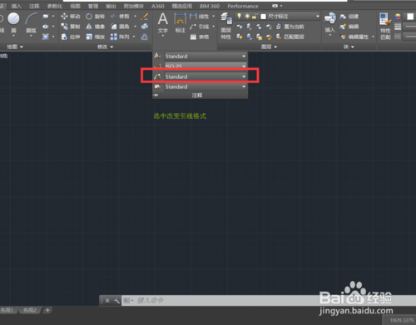Select the Linear (线性) dimension tool
Image resolution: width=416 pixels, height=325 pixels.
pyautogui.click(x=199, y=17)
